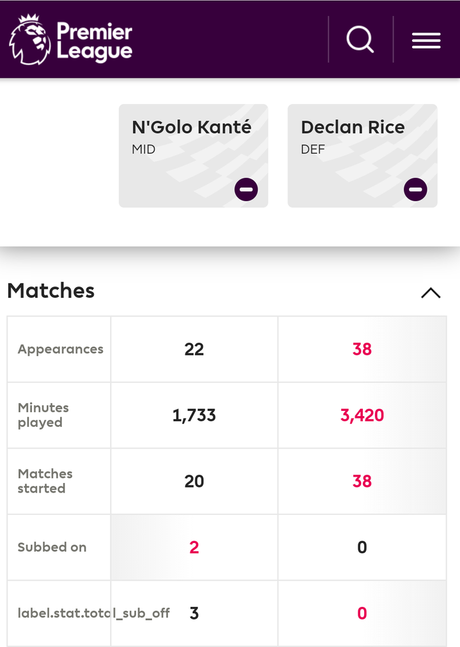
Task: Click Kanté's Subbed on value 2
Action: 194,547
